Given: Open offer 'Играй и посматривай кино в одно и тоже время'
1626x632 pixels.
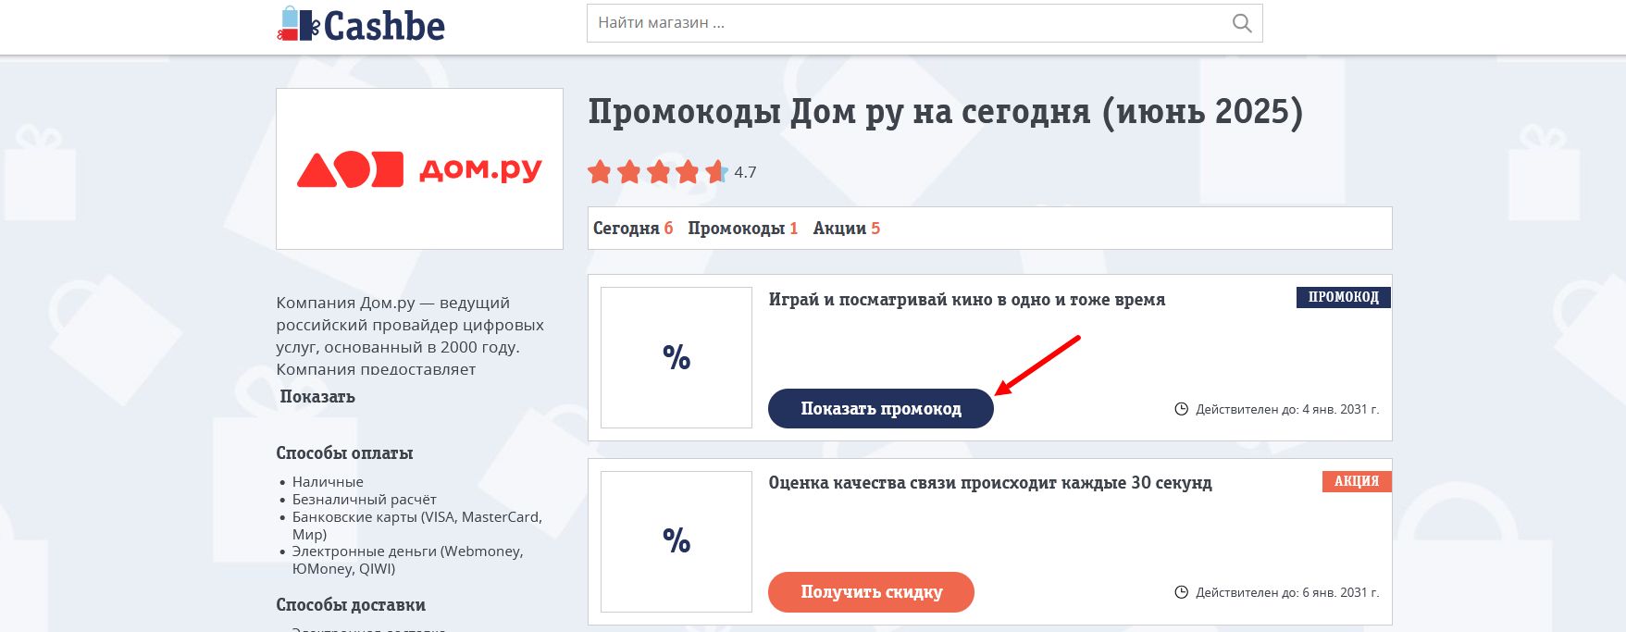Looking at the screenshot, I should 967,300.
